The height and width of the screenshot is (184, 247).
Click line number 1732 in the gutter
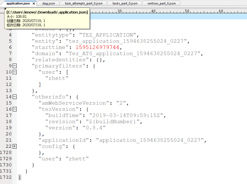click(x=6, y=177)
